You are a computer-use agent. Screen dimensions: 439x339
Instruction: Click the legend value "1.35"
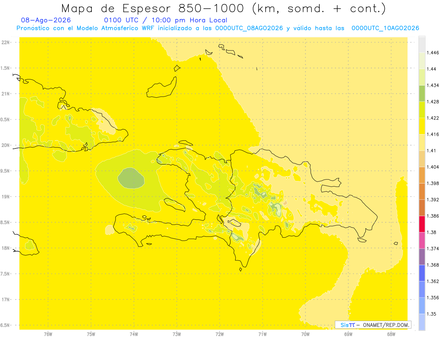pos(431,314)
